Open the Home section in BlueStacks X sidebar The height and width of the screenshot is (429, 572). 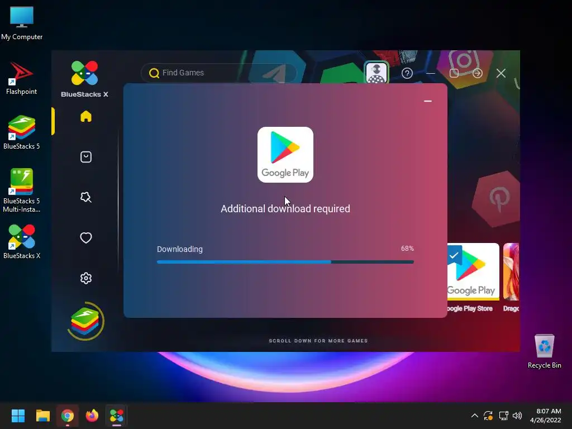(x=85, y=116)
